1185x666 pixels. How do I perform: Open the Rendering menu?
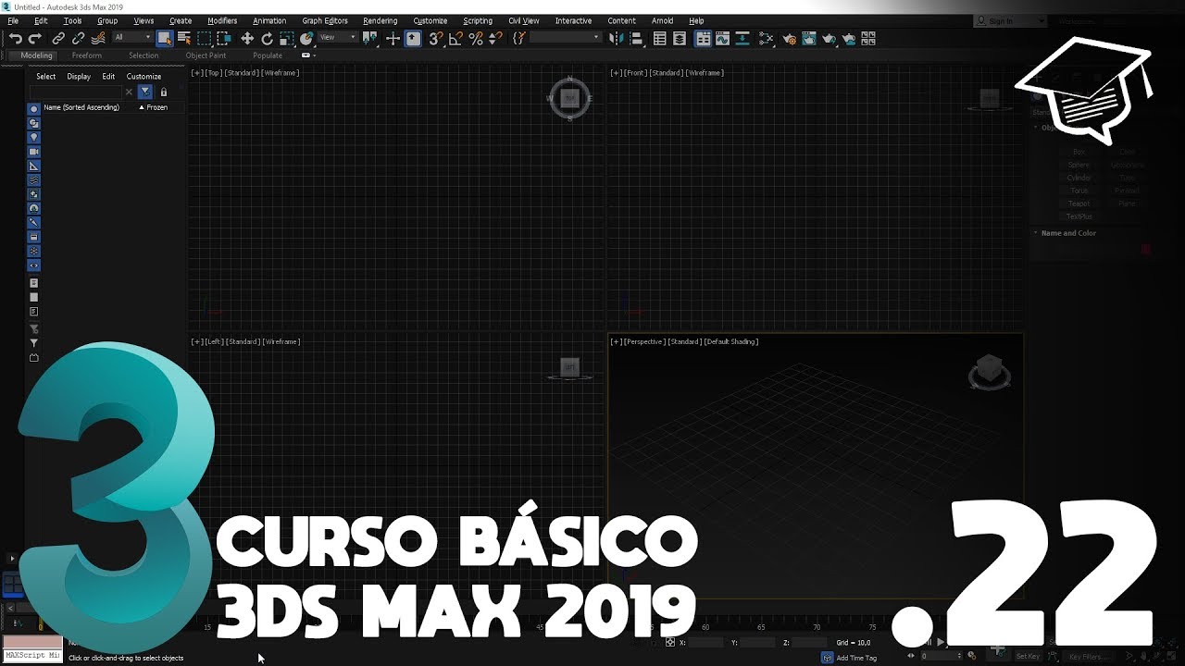380,20
